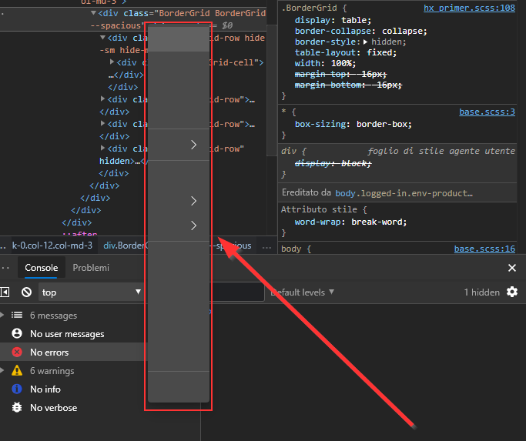Click the user messages person icon
Screen dimensions: 526x441
[x=17, y=334]
